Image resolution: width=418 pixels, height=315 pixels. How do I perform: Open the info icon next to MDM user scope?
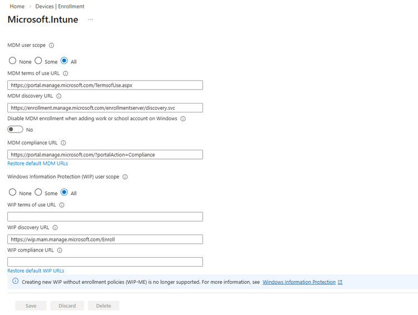[51, 45]
